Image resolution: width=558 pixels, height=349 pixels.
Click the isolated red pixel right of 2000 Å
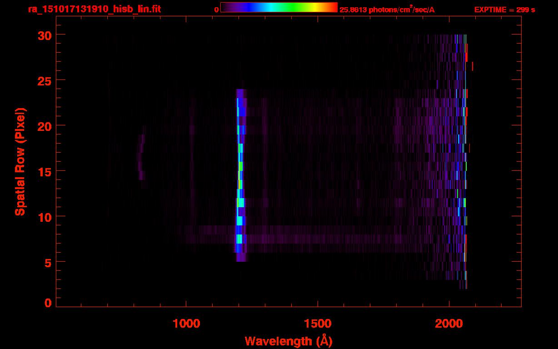(473, 66)
